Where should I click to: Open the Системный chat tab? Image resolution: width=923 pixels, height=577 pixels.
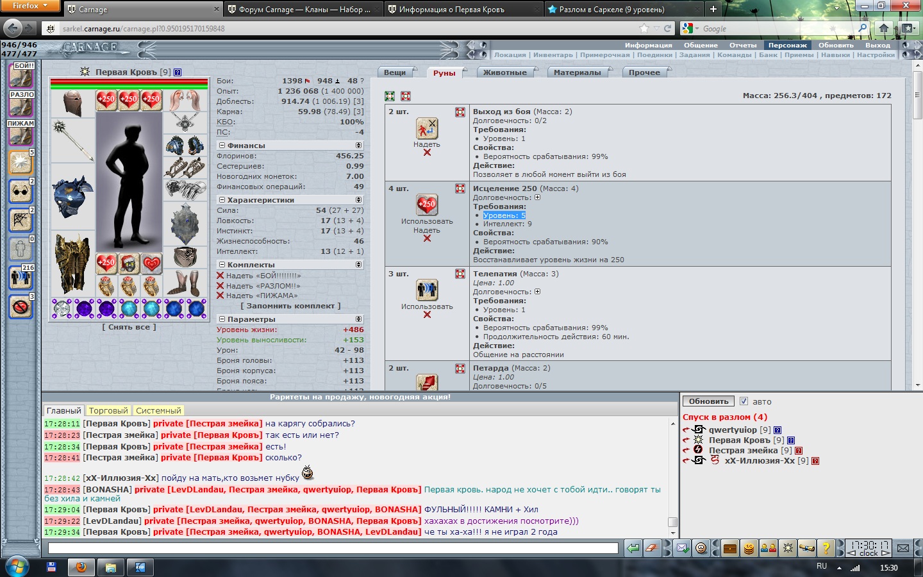(x=158, y=410)
